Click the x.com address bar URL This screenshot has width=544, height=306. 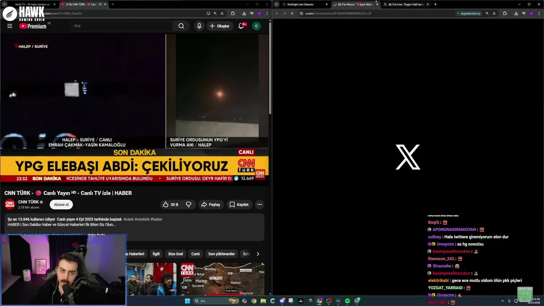(x=338, y=13)
